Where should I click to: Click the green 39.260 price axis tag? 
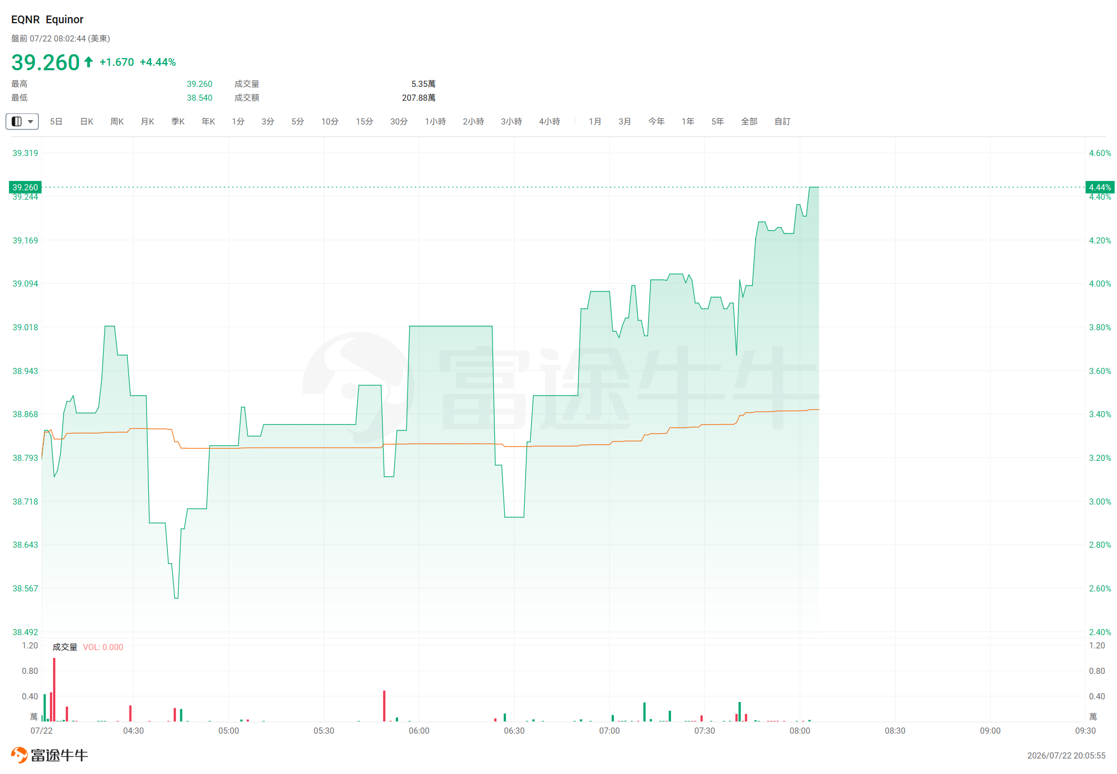tap(25, 188)
